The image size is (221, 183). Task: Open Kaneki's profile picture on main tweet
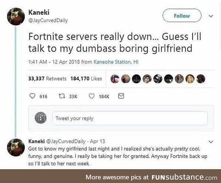16,17
